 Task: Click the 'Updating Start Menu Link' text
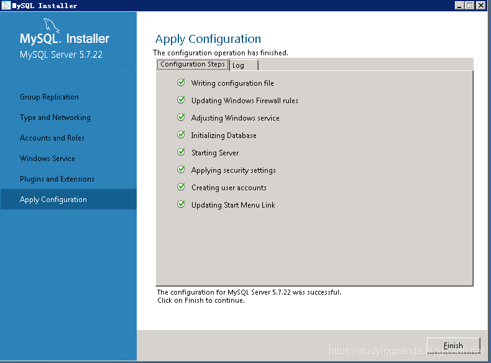(233, 205)
